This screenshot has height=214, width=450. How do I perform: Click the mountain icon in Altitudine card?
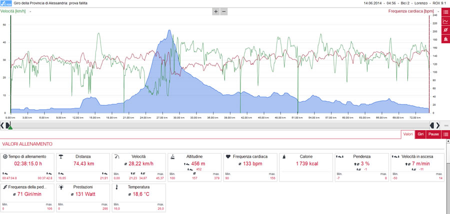tap(172, 157)
